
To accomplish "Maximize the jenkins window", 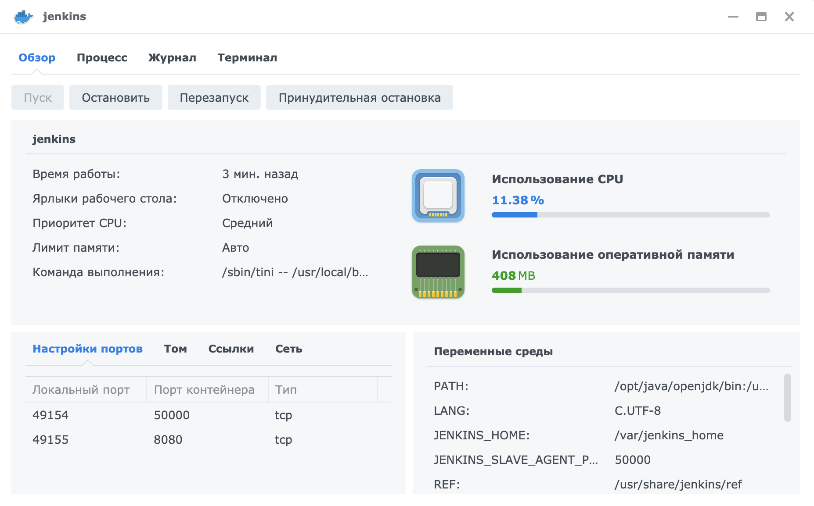I will (x=761, y=17).
